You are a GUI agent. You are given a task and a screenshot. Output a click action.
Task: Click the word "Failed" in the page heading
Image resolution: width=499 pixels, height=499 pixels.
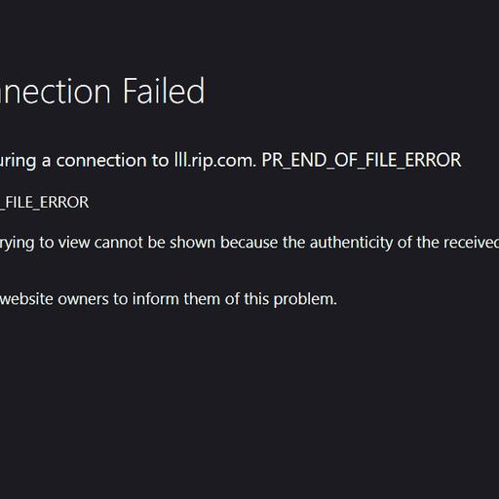point(164,91)
